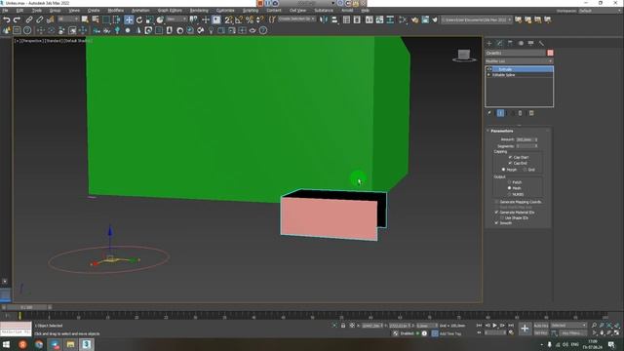Click the Mirror tool icon
Viewport: 624px width, 351px height.
(324, 19)
